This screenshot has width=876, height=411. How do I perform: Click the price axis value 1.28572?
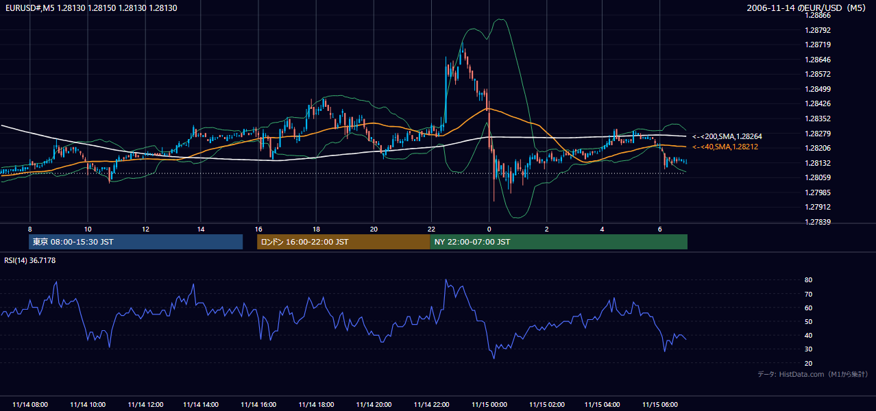818,74
